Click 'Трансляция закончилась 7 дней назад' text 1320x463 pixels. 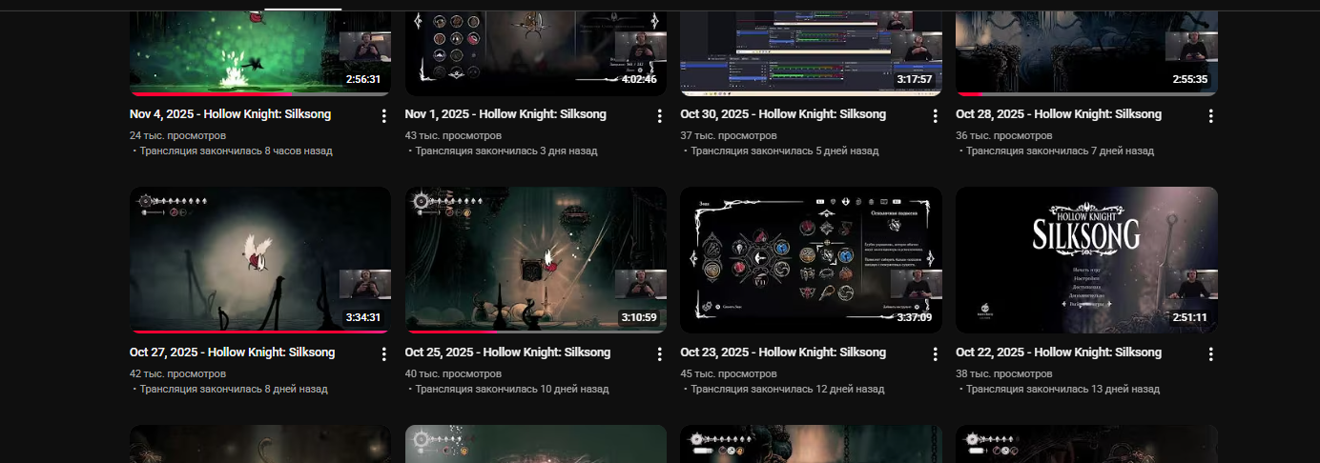pyautogui.click(x=1060, y=151)
